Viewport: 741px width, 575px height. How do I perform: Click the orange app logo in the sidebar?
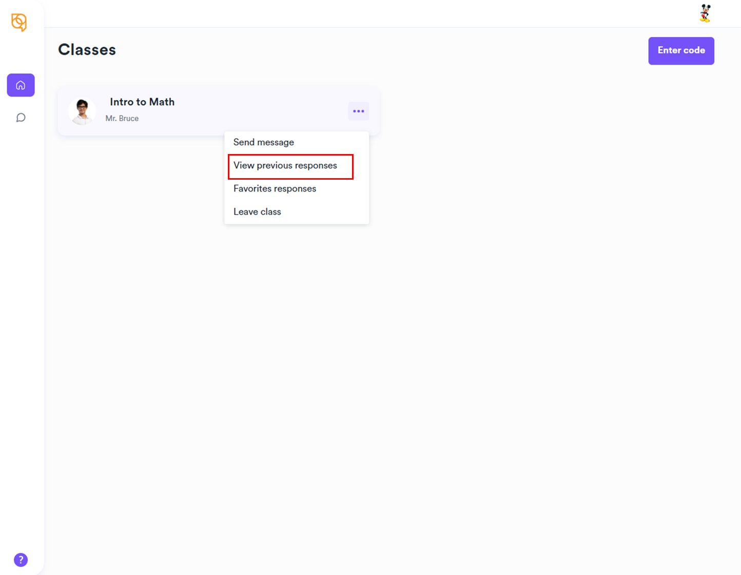coord(19,22)
